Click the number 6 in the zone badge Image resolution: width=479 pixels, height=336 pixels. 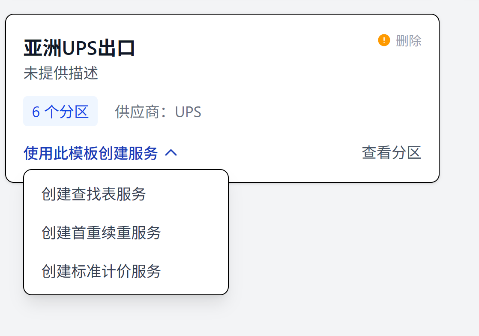pos(36,112)
